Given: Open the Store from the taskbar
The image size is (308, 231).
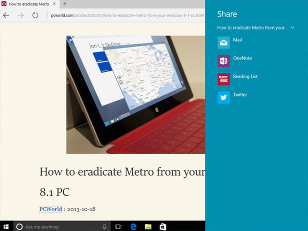Looking at the screenshot, I should coord(163,227).
